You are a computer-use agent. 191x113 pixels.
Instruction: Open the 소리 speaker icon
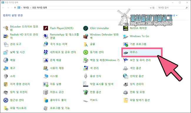[x=6, y=76]
